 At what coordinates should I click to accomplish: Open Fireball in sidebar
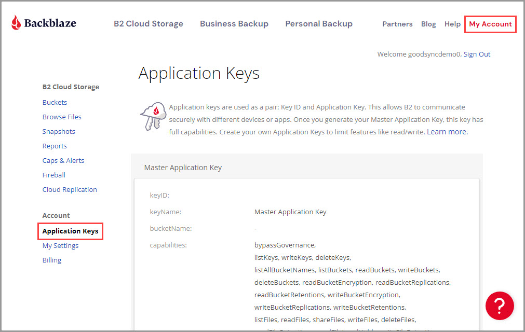[x=54, y=175]
